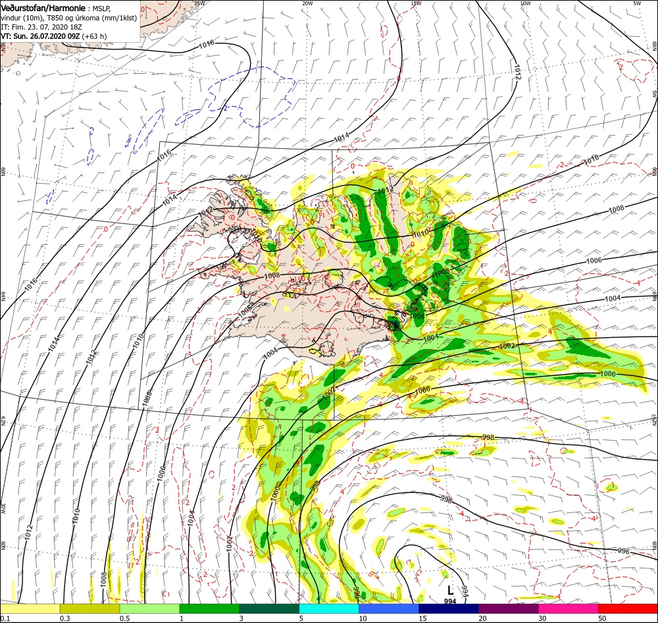Click the L low-pressure marker
Image resolution: width=658 pixels, height=623 pixels.
[450, 590]
